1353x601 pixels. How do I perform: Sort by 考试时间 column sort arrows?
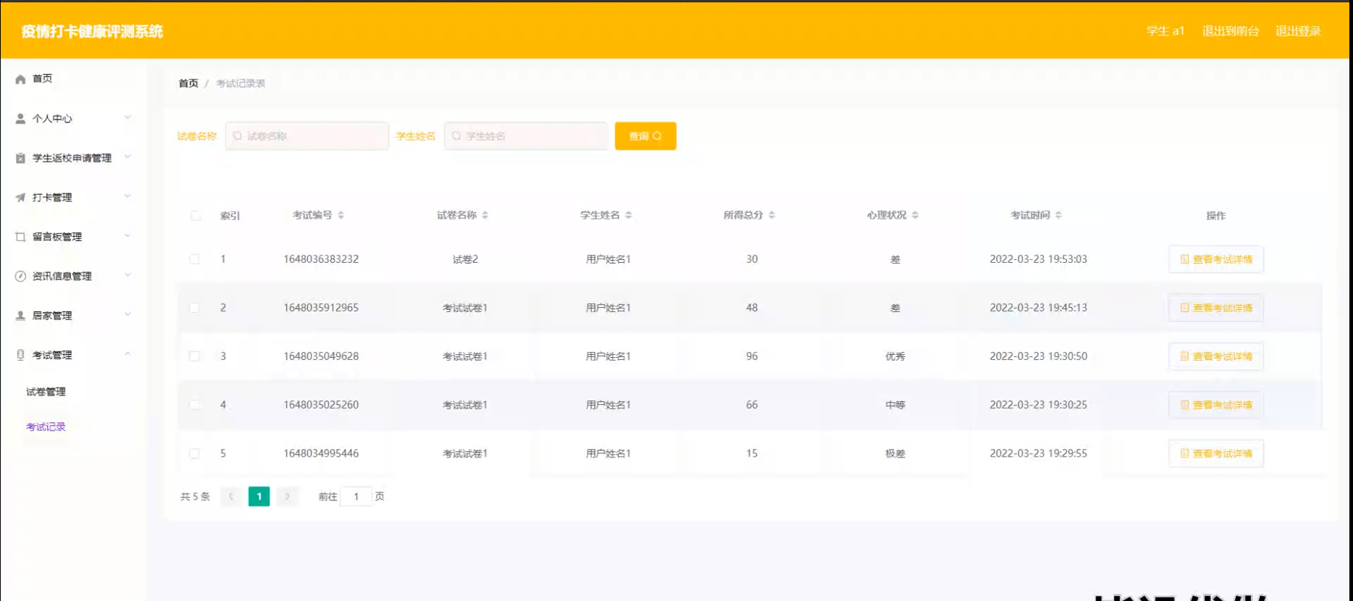(1058, 215)
